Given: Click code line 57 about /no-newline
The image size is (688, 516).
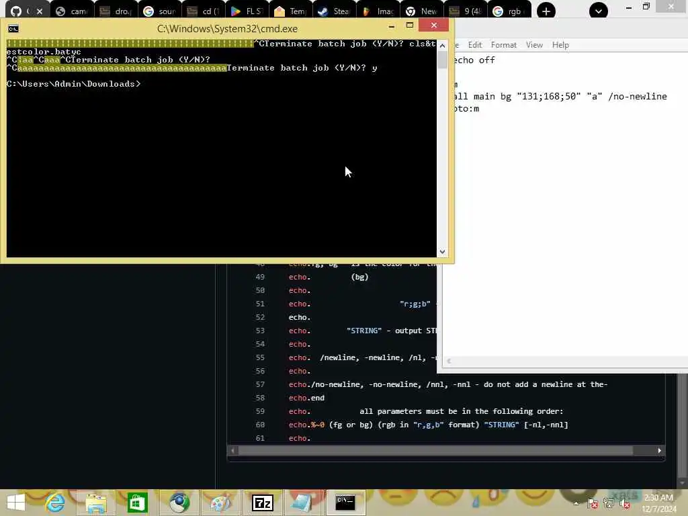Looking at the screenshot, I should coord(448,384).
